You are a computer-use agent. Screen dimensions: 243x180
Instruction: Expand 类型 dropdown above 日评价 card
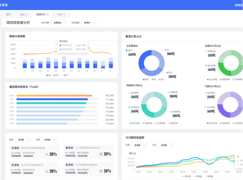tap(23, 140)
